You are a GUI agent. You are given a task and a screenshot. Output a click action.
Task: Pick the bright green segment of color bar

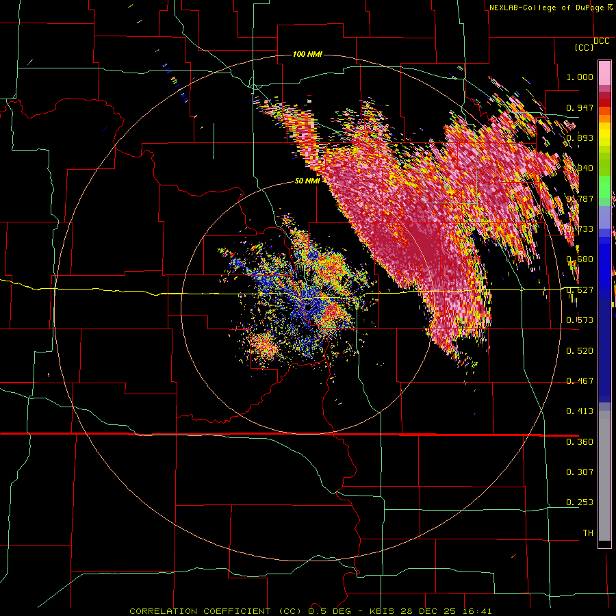pyautogui.click(x=604, y=187)
